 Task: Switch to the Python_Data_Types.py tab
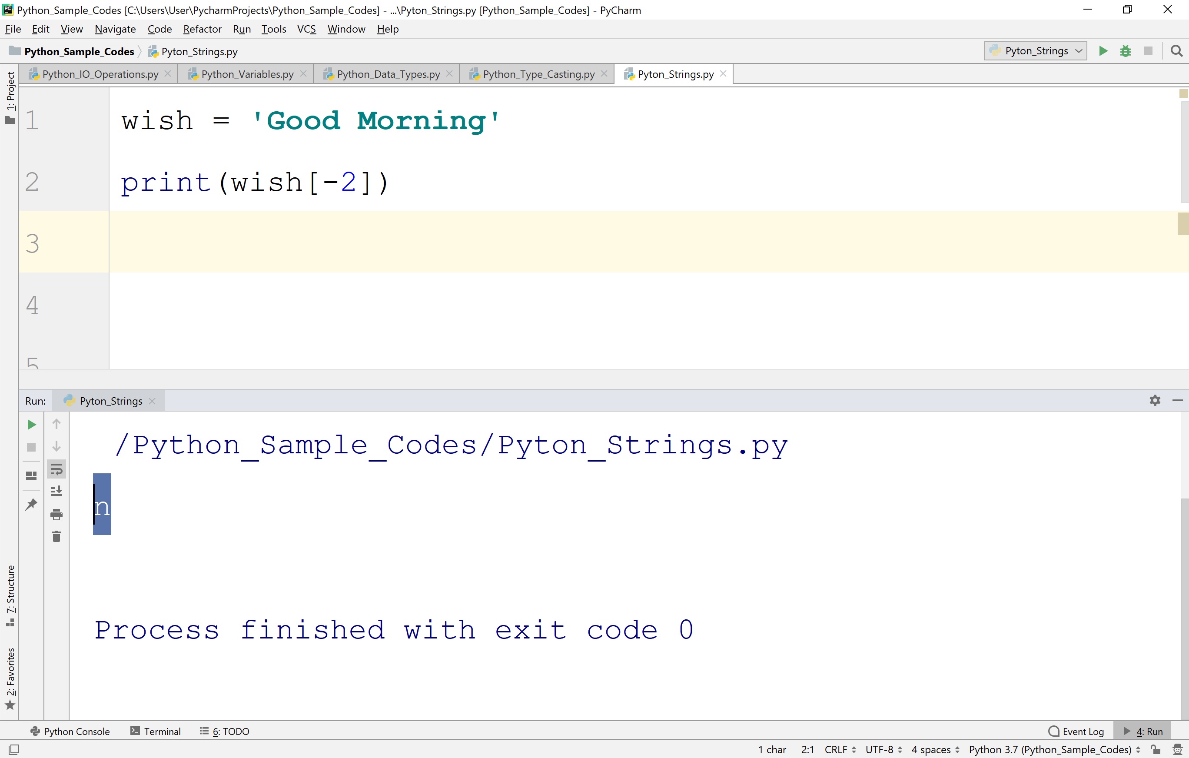[387, 73]
